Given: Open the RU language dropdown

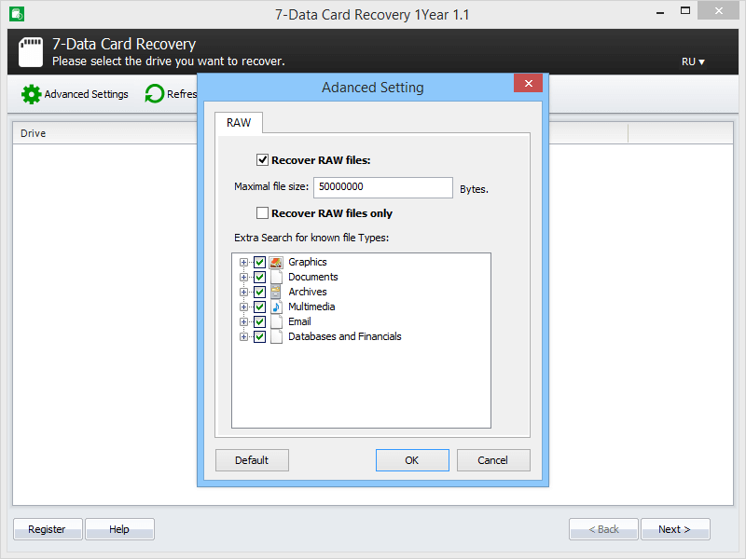Looking at the screenshot, I should tap(693, 61).
